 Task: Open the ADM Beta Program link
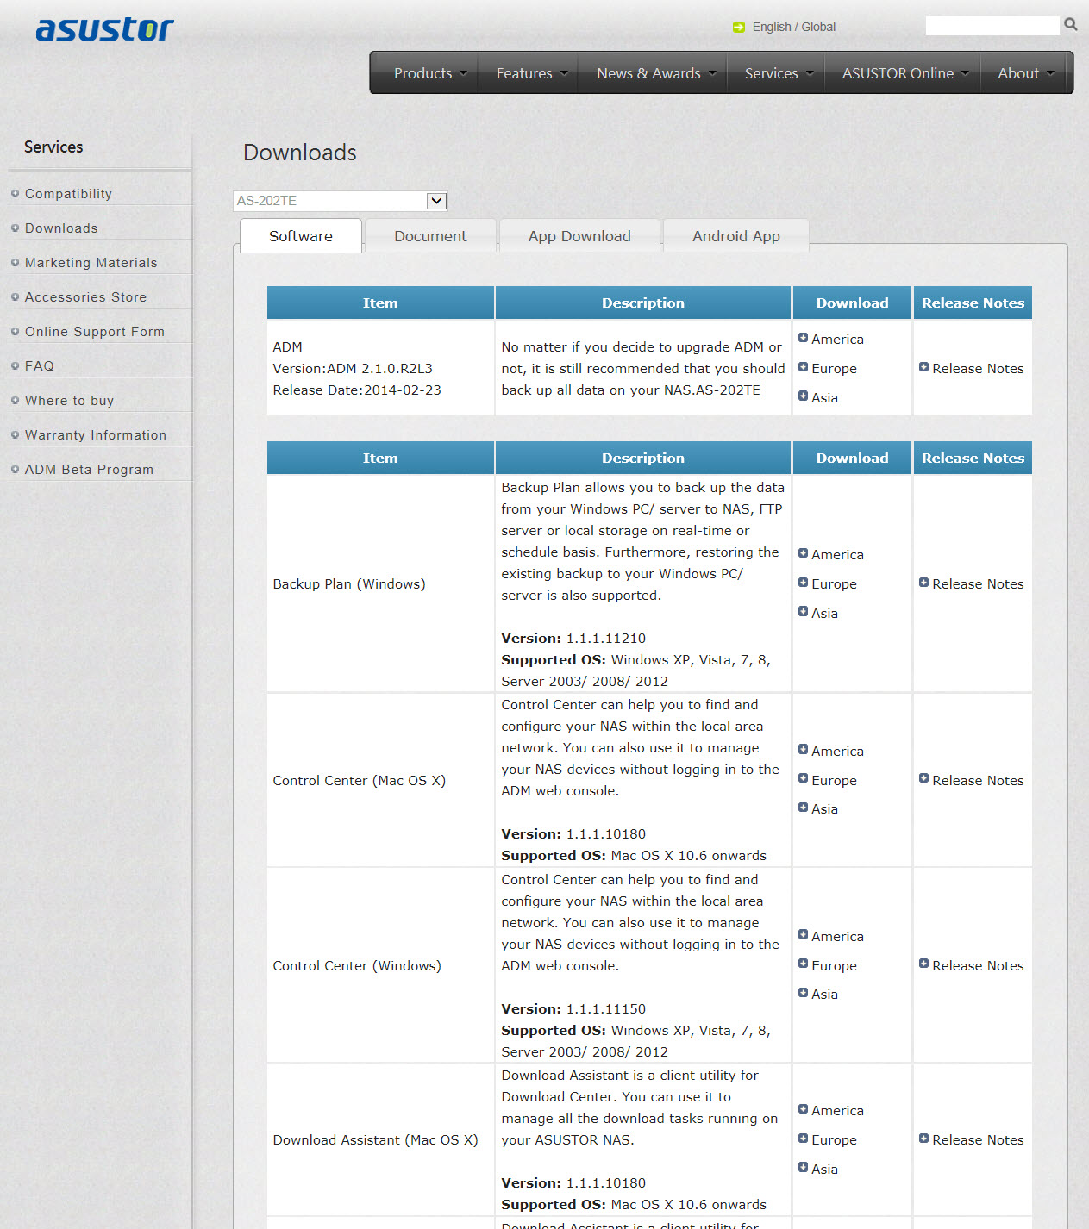click(89, 470)
